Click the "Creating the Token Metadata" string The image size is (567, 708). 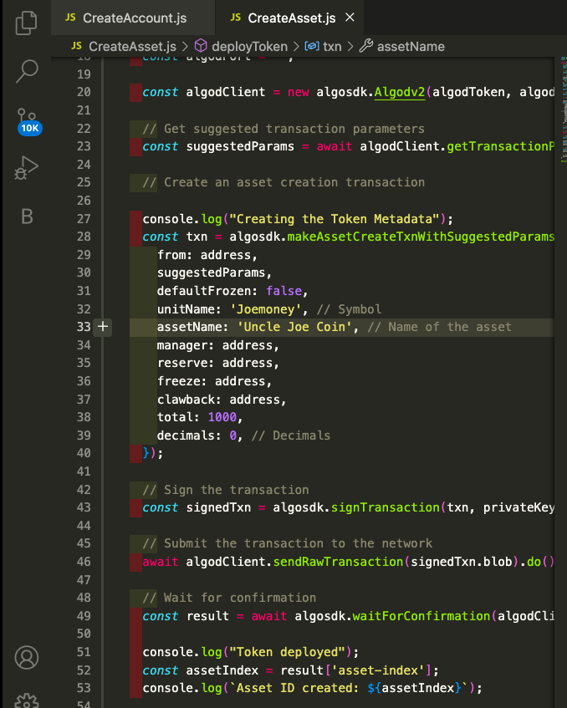[335, 219]
